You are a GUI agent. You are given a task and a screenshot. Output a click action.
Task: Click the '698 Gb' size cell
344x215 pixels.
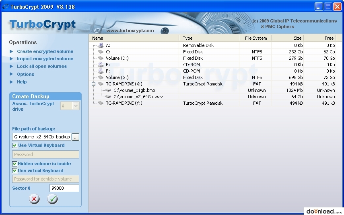[x=295, y=77]
